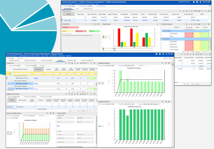Refresh Supply/Demand page next to Actions
The height and width of the screenshot is (149, 214).
coord(170,58)
